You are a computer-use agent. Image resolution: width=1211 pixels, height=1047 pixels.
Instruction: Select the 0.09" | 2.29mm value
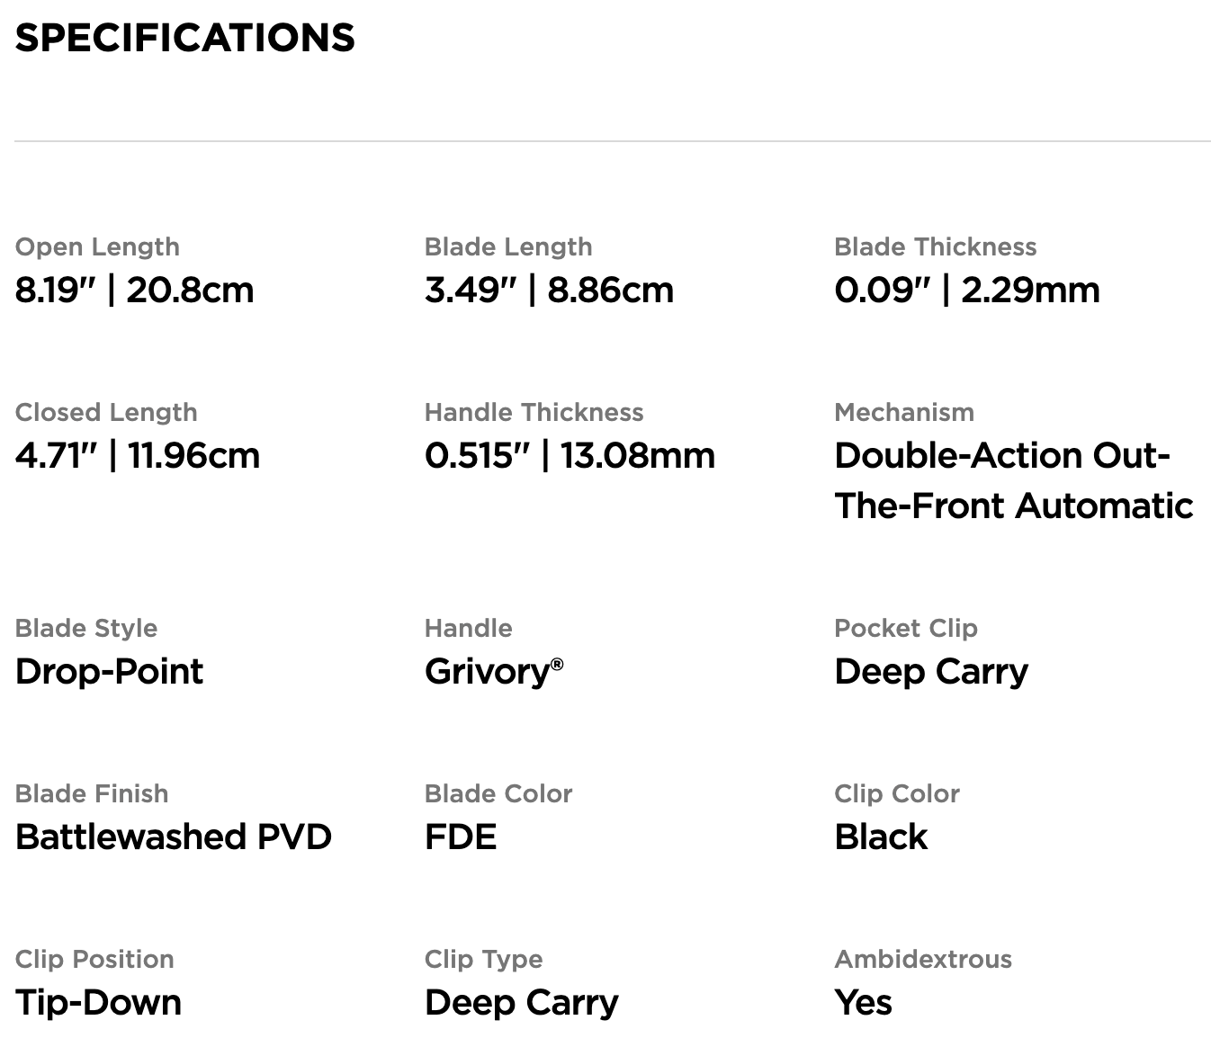(967, 290)
